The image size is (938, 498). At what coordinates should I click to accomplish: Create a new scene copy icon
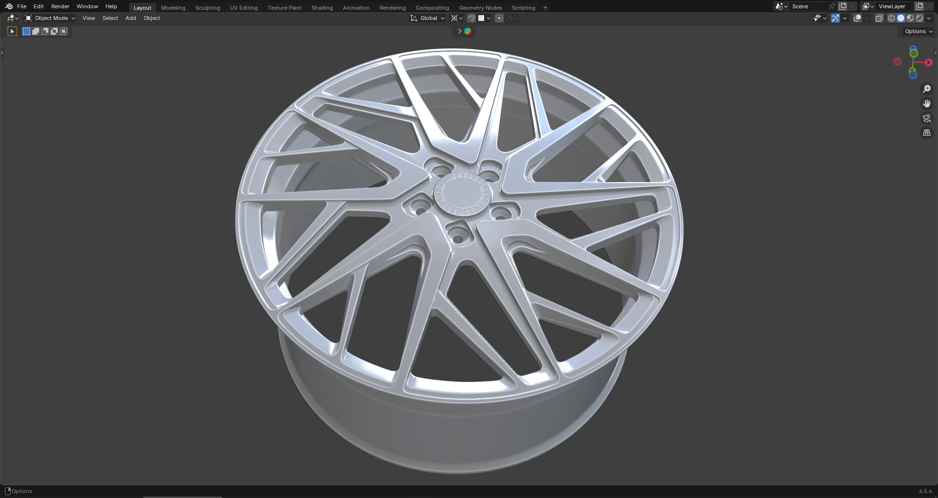point(843,6)
